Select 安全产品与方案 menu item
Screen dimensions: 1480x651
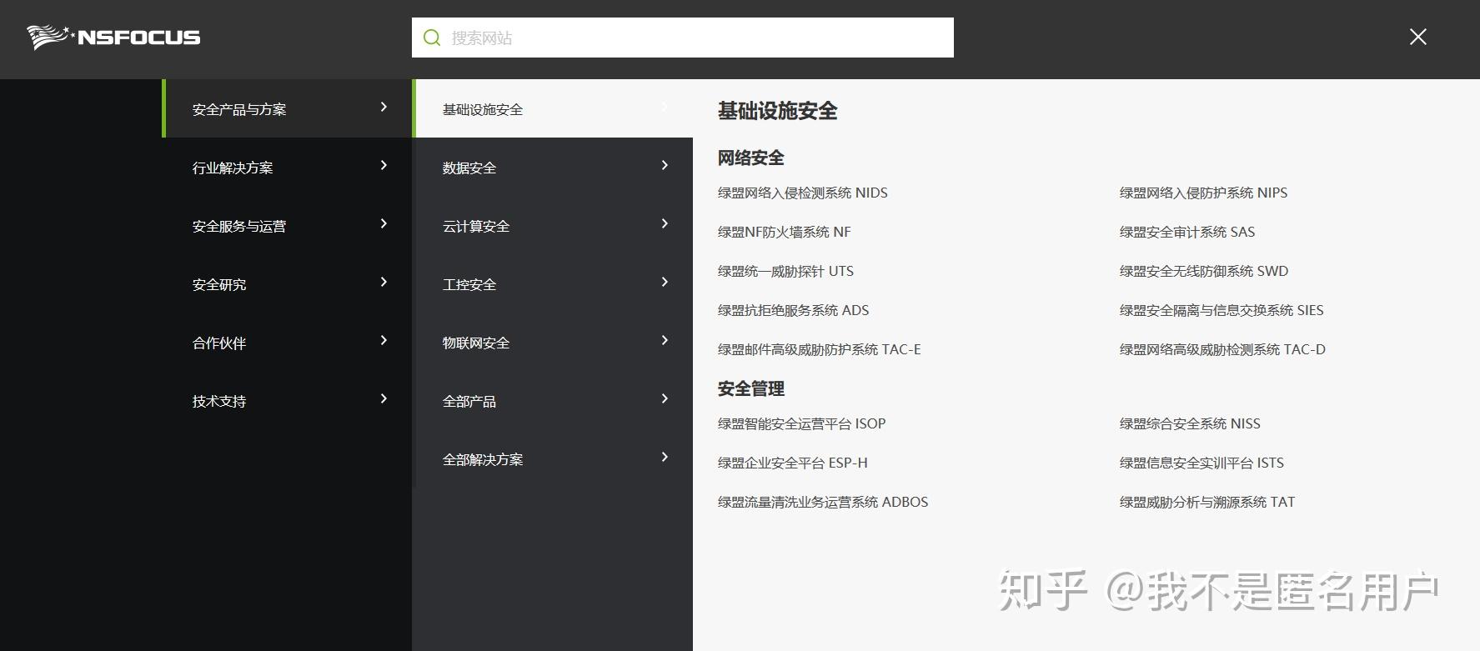287,108
